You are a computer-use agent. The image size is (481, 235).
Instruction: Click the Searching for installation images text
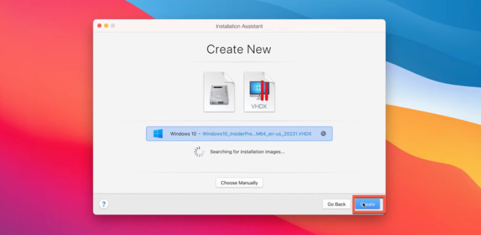pos(247,151)
